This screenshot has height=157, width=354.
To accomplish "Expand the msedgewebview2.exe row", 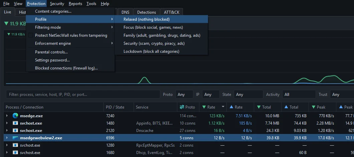I will click(7, 138).
